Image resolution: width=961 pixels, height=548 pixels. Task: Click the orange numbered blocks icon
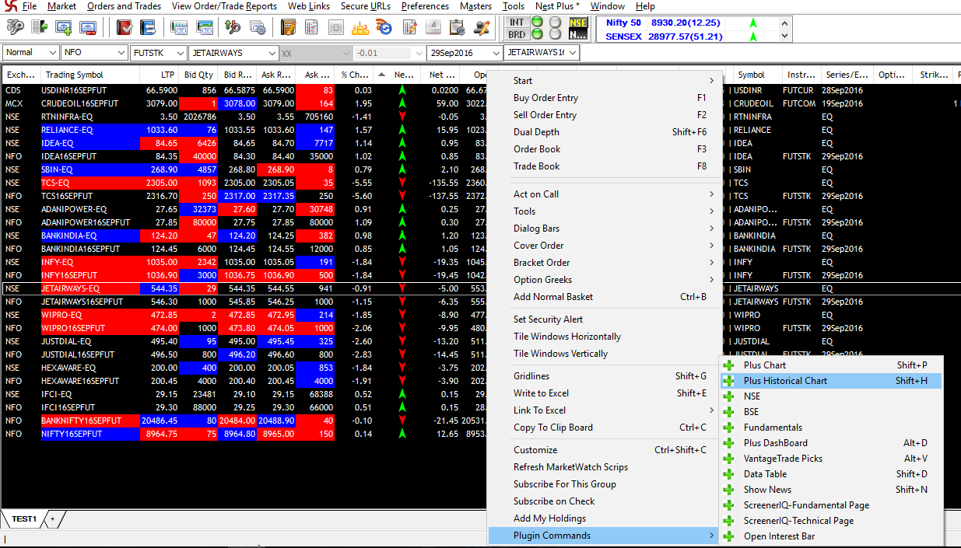point(359,28)
